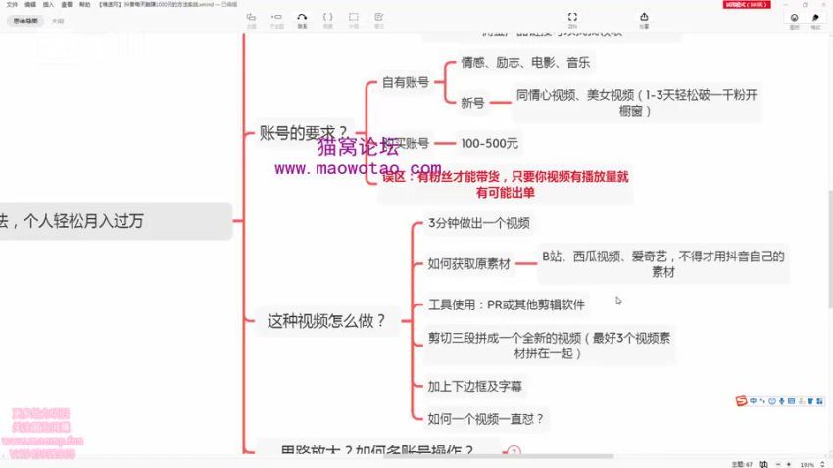Click the 193% zoom value
Viewport: 833px width, 468px height.
[808, 465]
